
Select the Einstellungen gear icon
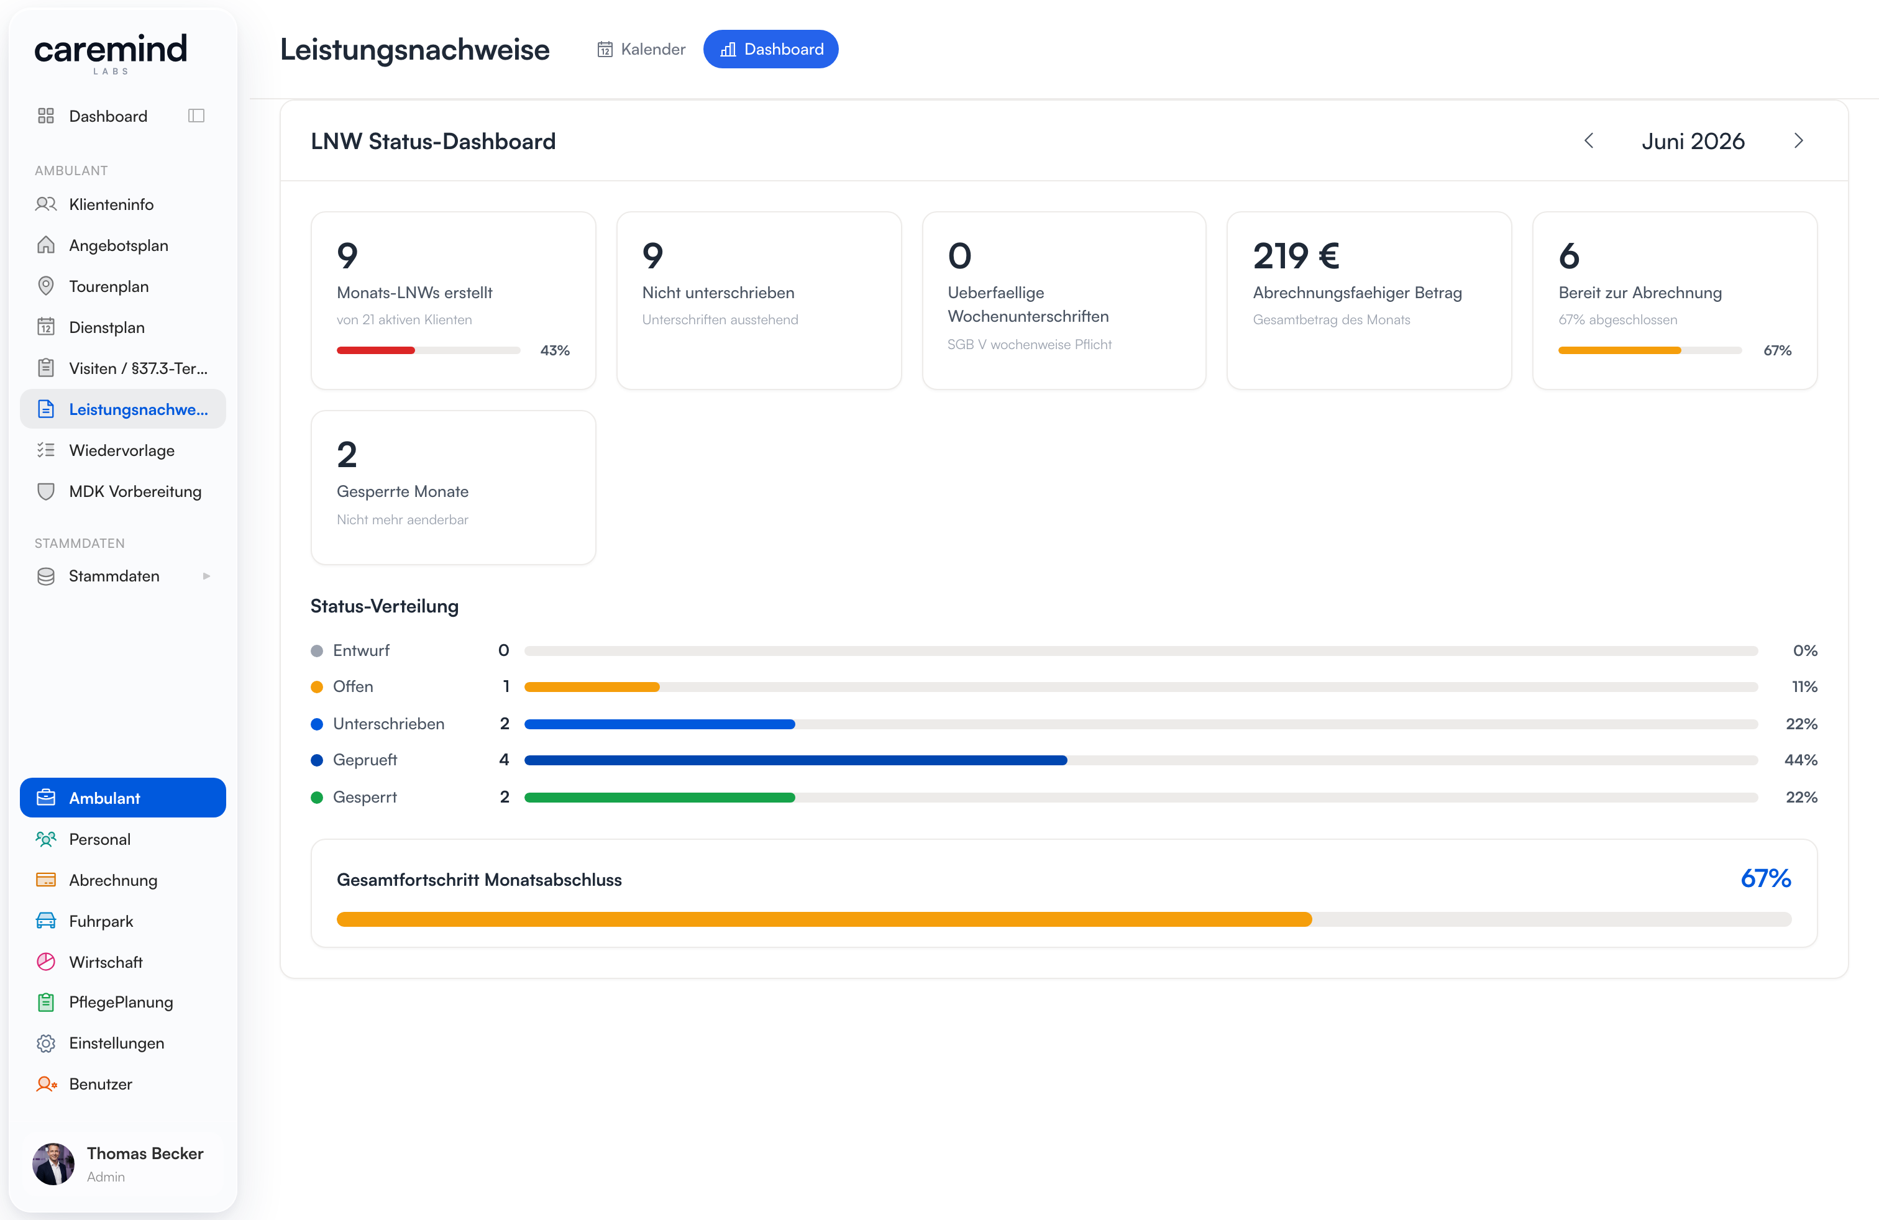[x=46, y=1043]
